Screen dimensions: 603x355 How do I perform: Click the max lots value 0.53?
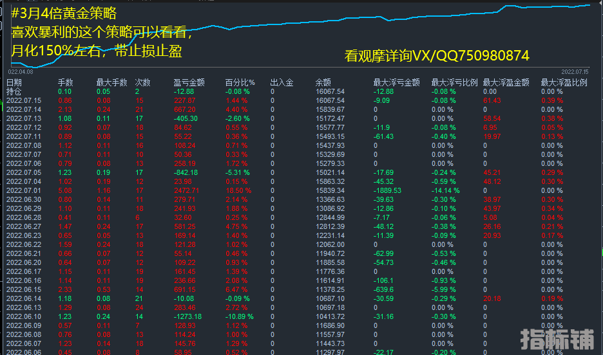coord(104,290)
